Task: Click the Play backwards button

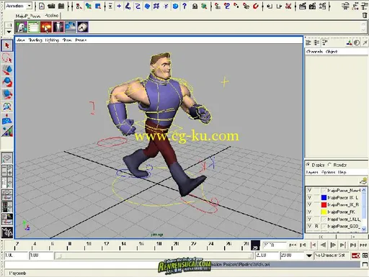Action: click(x=323, y=245)
